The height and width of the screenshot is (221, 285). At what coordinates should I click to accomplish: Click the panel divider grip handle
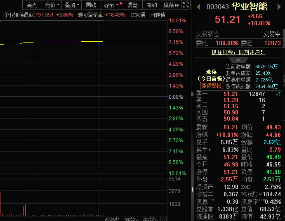193,94
